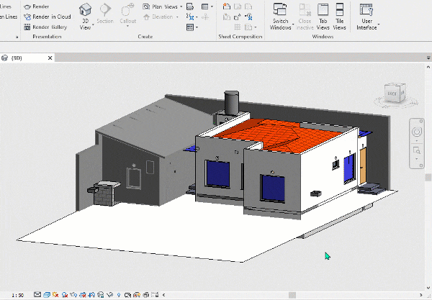The image size is (432, 300).
Task: Click the scroll right arrow
Action: pyautogui.click(x=421, y=295)
